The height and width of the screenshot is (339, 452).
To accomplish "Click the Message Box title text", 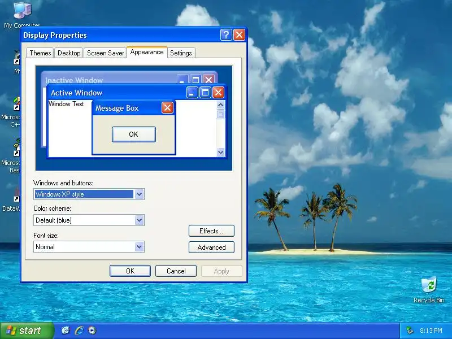I will click(x=117, y=108).
